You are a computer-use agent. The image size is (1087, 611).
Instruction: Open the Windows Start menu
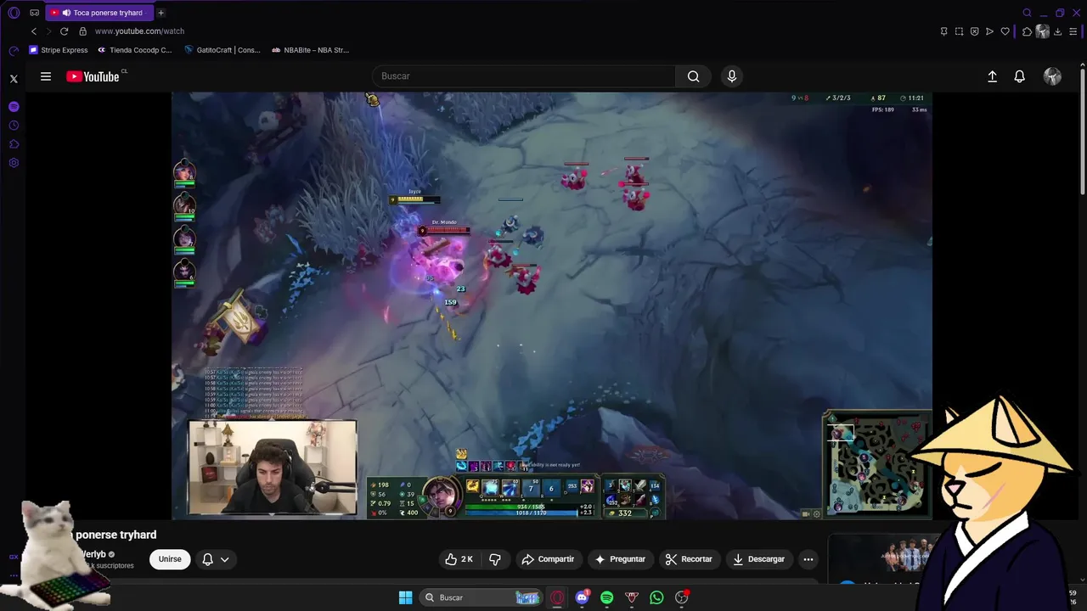pos(405,597)
